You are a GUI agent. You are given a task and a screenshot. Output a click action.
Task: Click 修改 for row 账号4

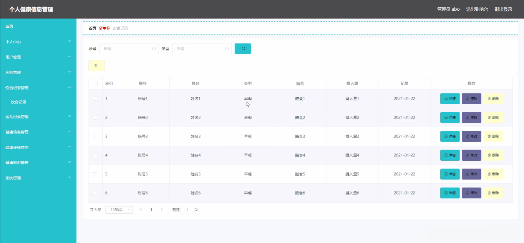(471, 155)
